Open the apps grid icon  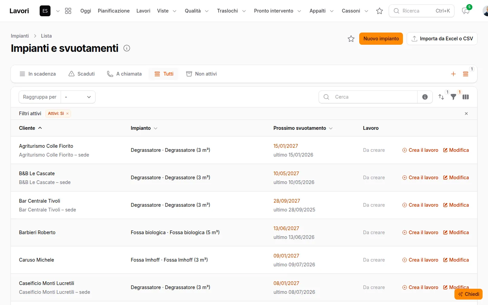tap(68, 11)
